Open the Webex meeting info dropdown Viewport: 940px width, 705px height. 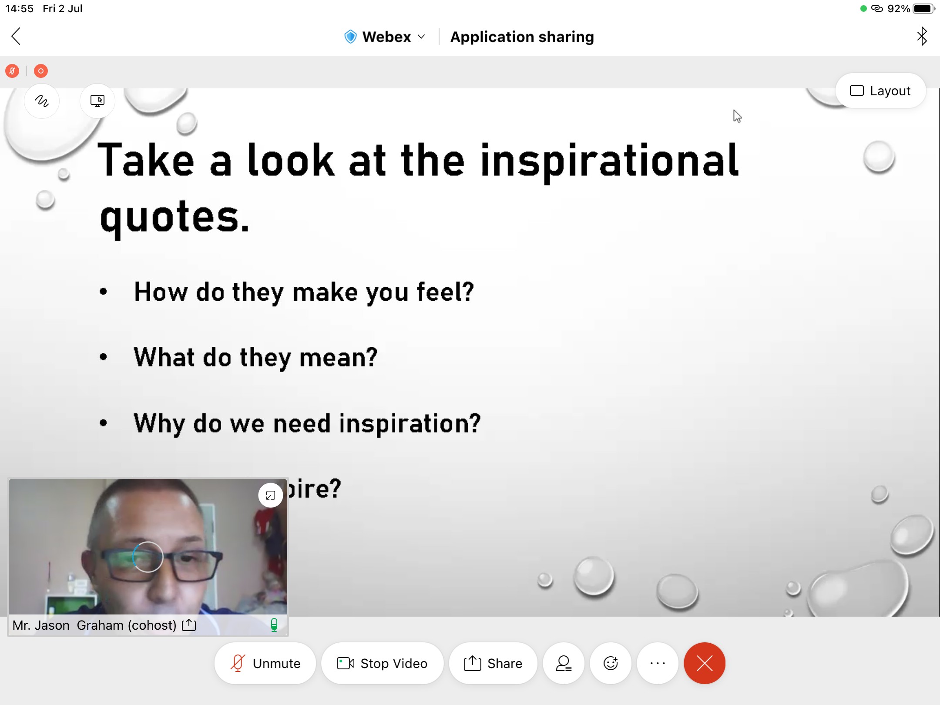coord(385,37)
